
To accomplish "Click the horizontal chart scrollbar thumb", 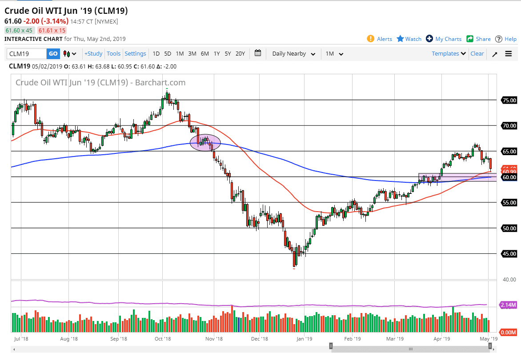I will (x=411, y=349).
